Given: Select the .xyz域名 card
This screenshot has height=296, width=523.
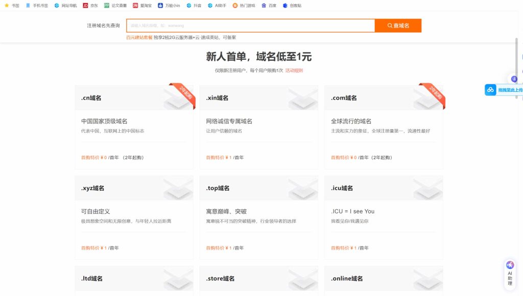Looking at the screenshot, I should coord(134,217).
